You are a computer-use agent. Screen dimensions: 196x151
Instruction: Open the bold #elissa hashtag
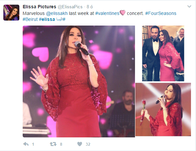[x=47, y=19]
